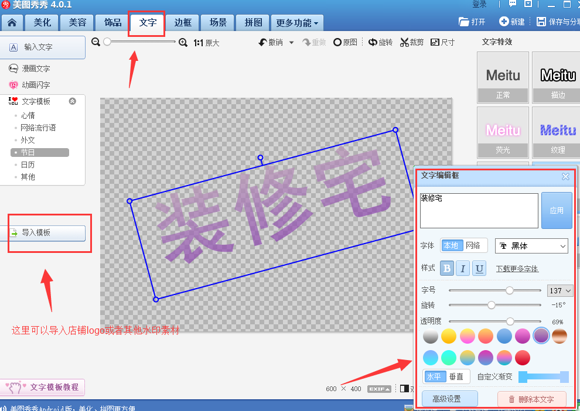
Task: Select the 旋转 (Rotate) tool in the toolbar
Action: point(381,42)
